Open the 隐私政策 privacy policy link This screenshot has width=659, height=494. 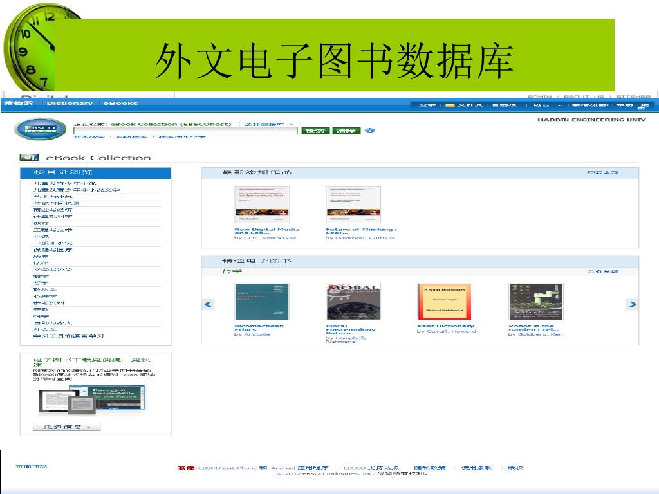pyautogui.click(x=429, y=468)
